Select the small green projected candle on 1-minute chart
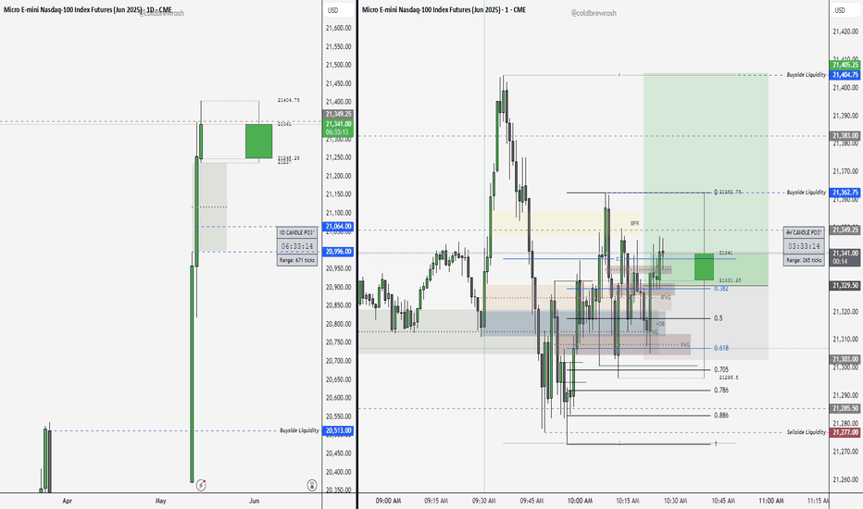863x509 pixels. click(x=704, y=267)
